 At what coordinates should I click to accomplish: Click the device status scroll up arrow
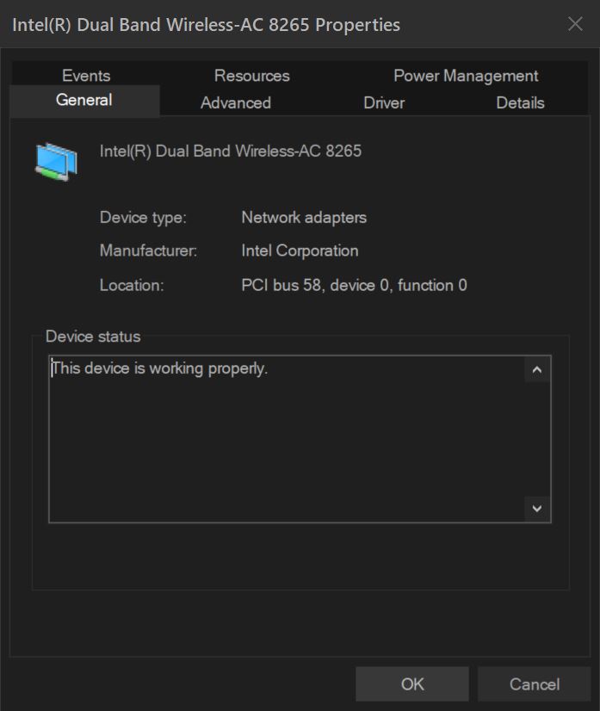(x=537, y=370)
